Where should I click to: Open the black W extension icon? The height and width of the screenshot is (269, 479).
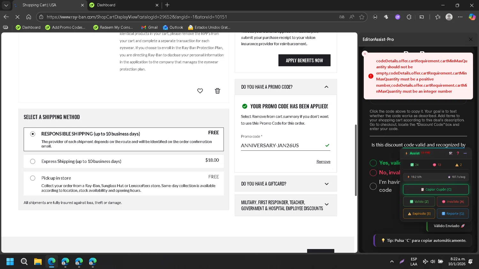(375, 17)
